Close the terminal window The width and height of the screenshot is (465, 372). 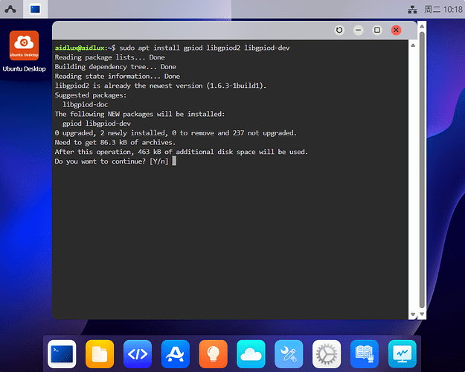pos(396,30)
